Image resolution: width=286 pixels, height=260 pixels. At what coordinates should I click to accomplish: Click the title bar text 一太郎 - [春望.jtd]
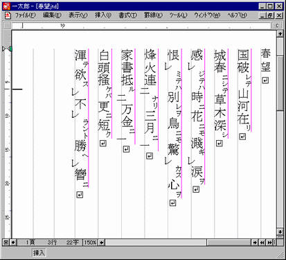35,6
